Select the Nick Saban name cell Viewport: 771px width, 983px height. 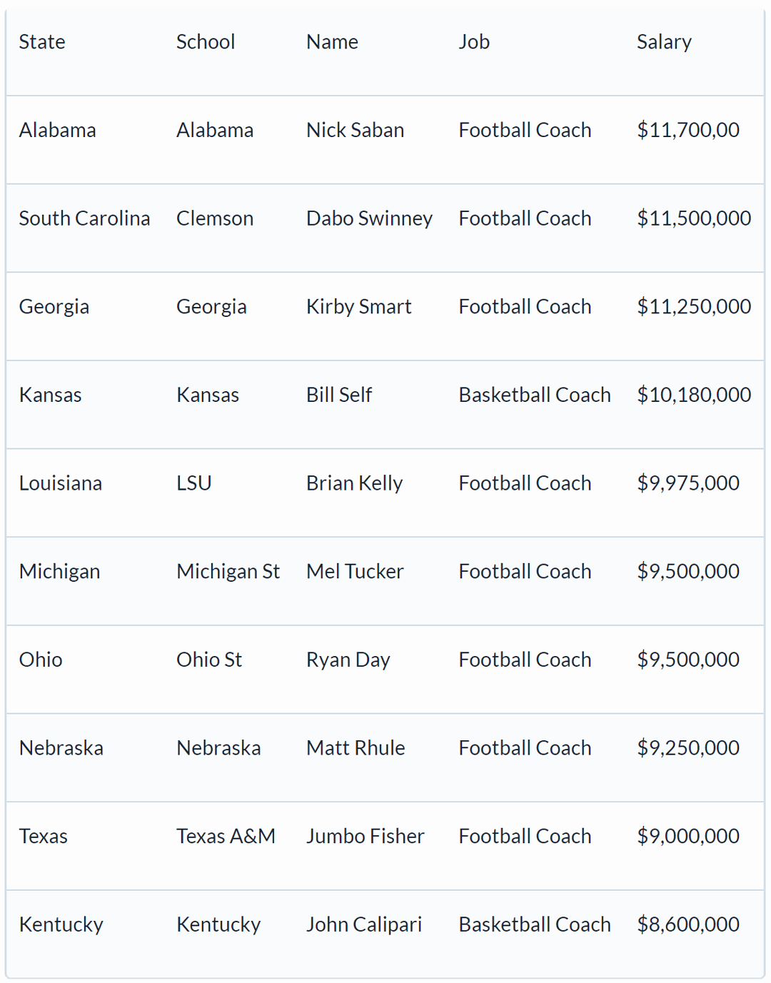pos(355,130)
